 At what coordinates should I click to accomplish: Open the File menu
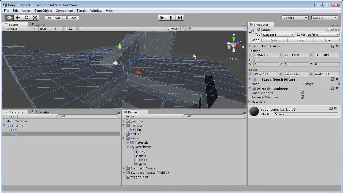(x=6, y=11)
